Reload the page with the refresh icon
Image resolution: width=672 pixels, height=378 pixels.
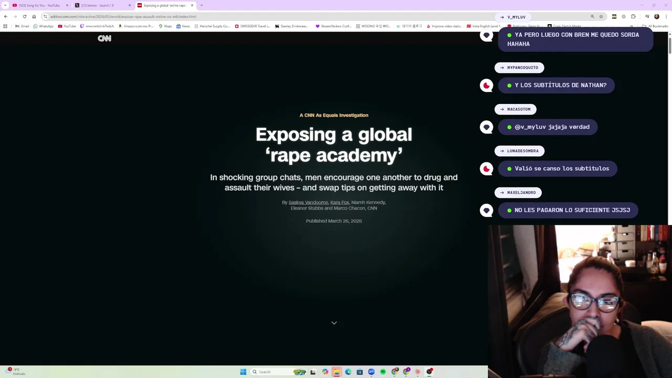pyautogui.click(x=24, y=16)
